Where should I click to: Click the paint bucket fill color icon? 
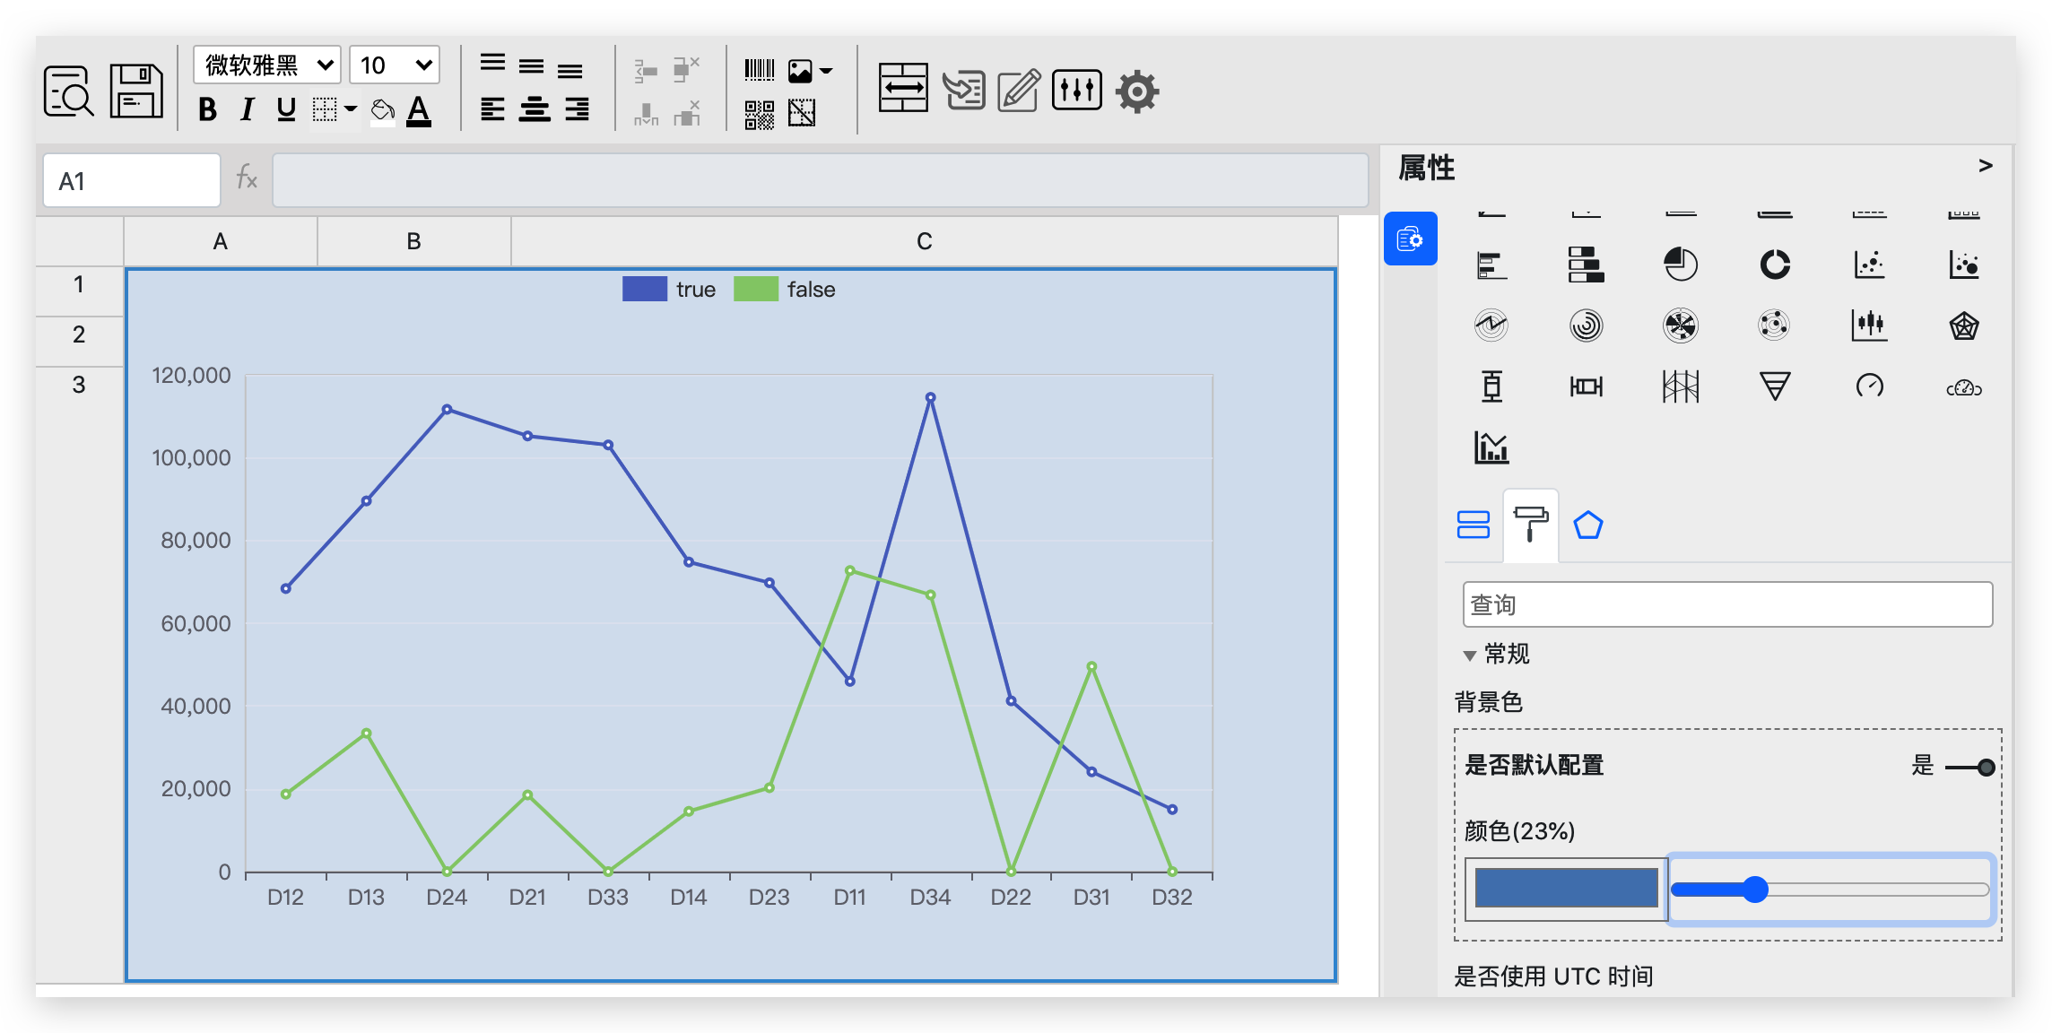(383, 110)
